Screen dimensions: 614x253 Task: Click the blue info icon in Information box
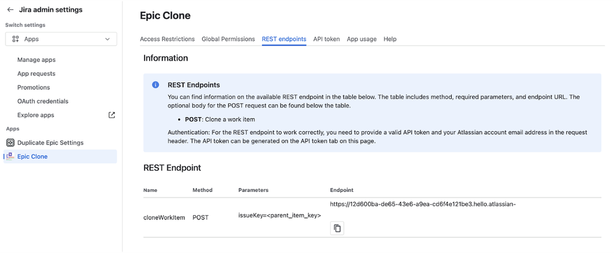click(155, 85)
